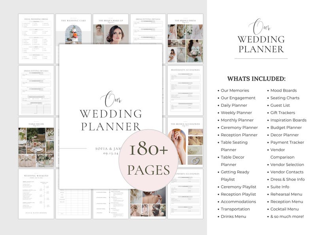
Task: Click 'Suite Info' in the list
Action: pos(280,187)
